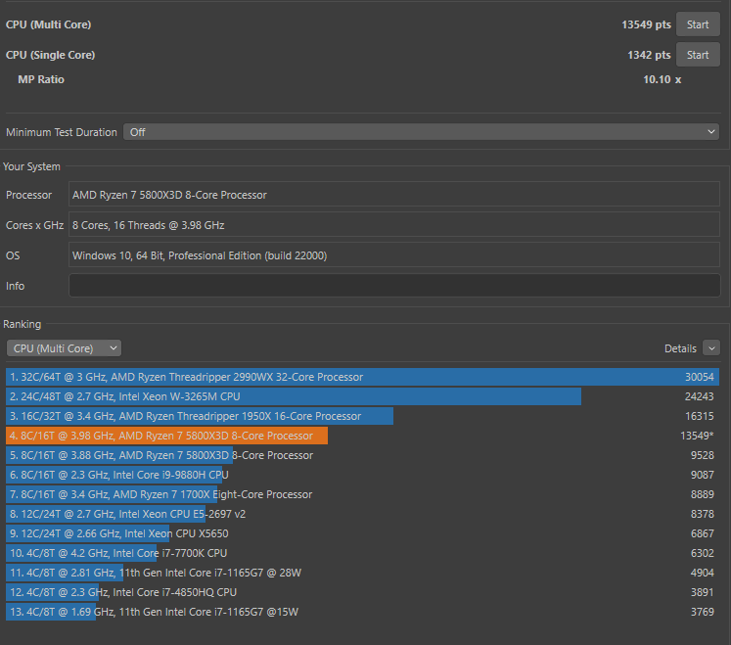Start the CPU Single Core benchmark
Screen dimensions: 731x645
pyautogui.click(x=698, y=55)
